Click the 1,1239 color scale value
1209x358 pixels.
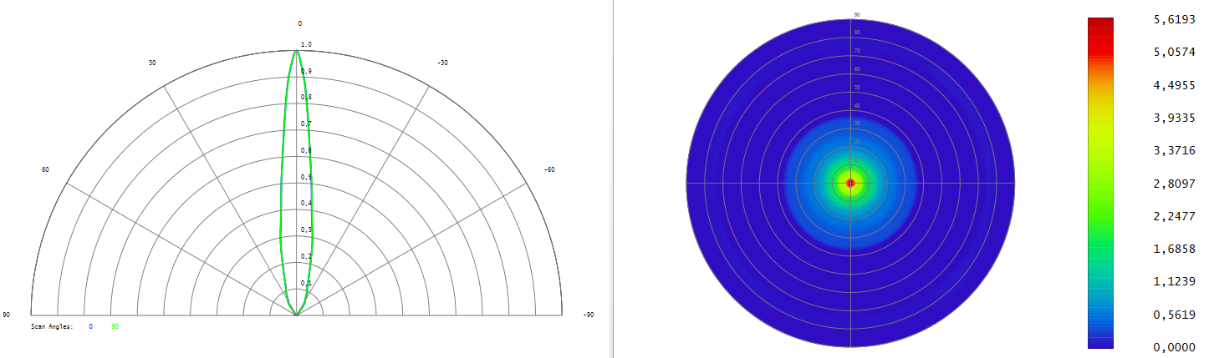pyautogui.click(x=1175, y=281)
